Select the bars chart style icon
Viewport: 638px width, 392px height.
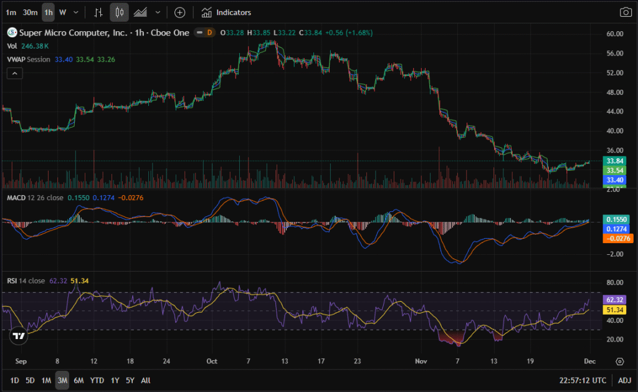pyautogui.click(x=98, y=12)
